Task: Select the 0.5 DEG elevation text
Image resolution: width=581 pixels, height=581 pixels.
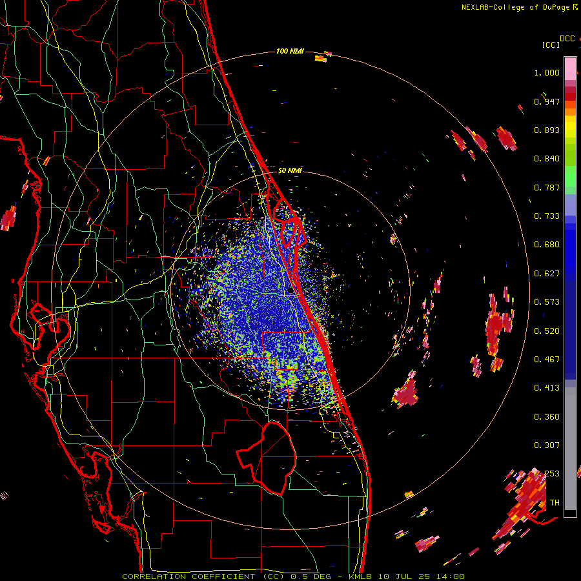Action: (x=311, y=576)
